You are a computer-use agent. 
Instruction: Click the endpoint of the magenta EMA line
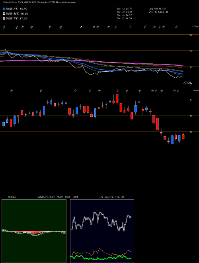pos(182,65)
